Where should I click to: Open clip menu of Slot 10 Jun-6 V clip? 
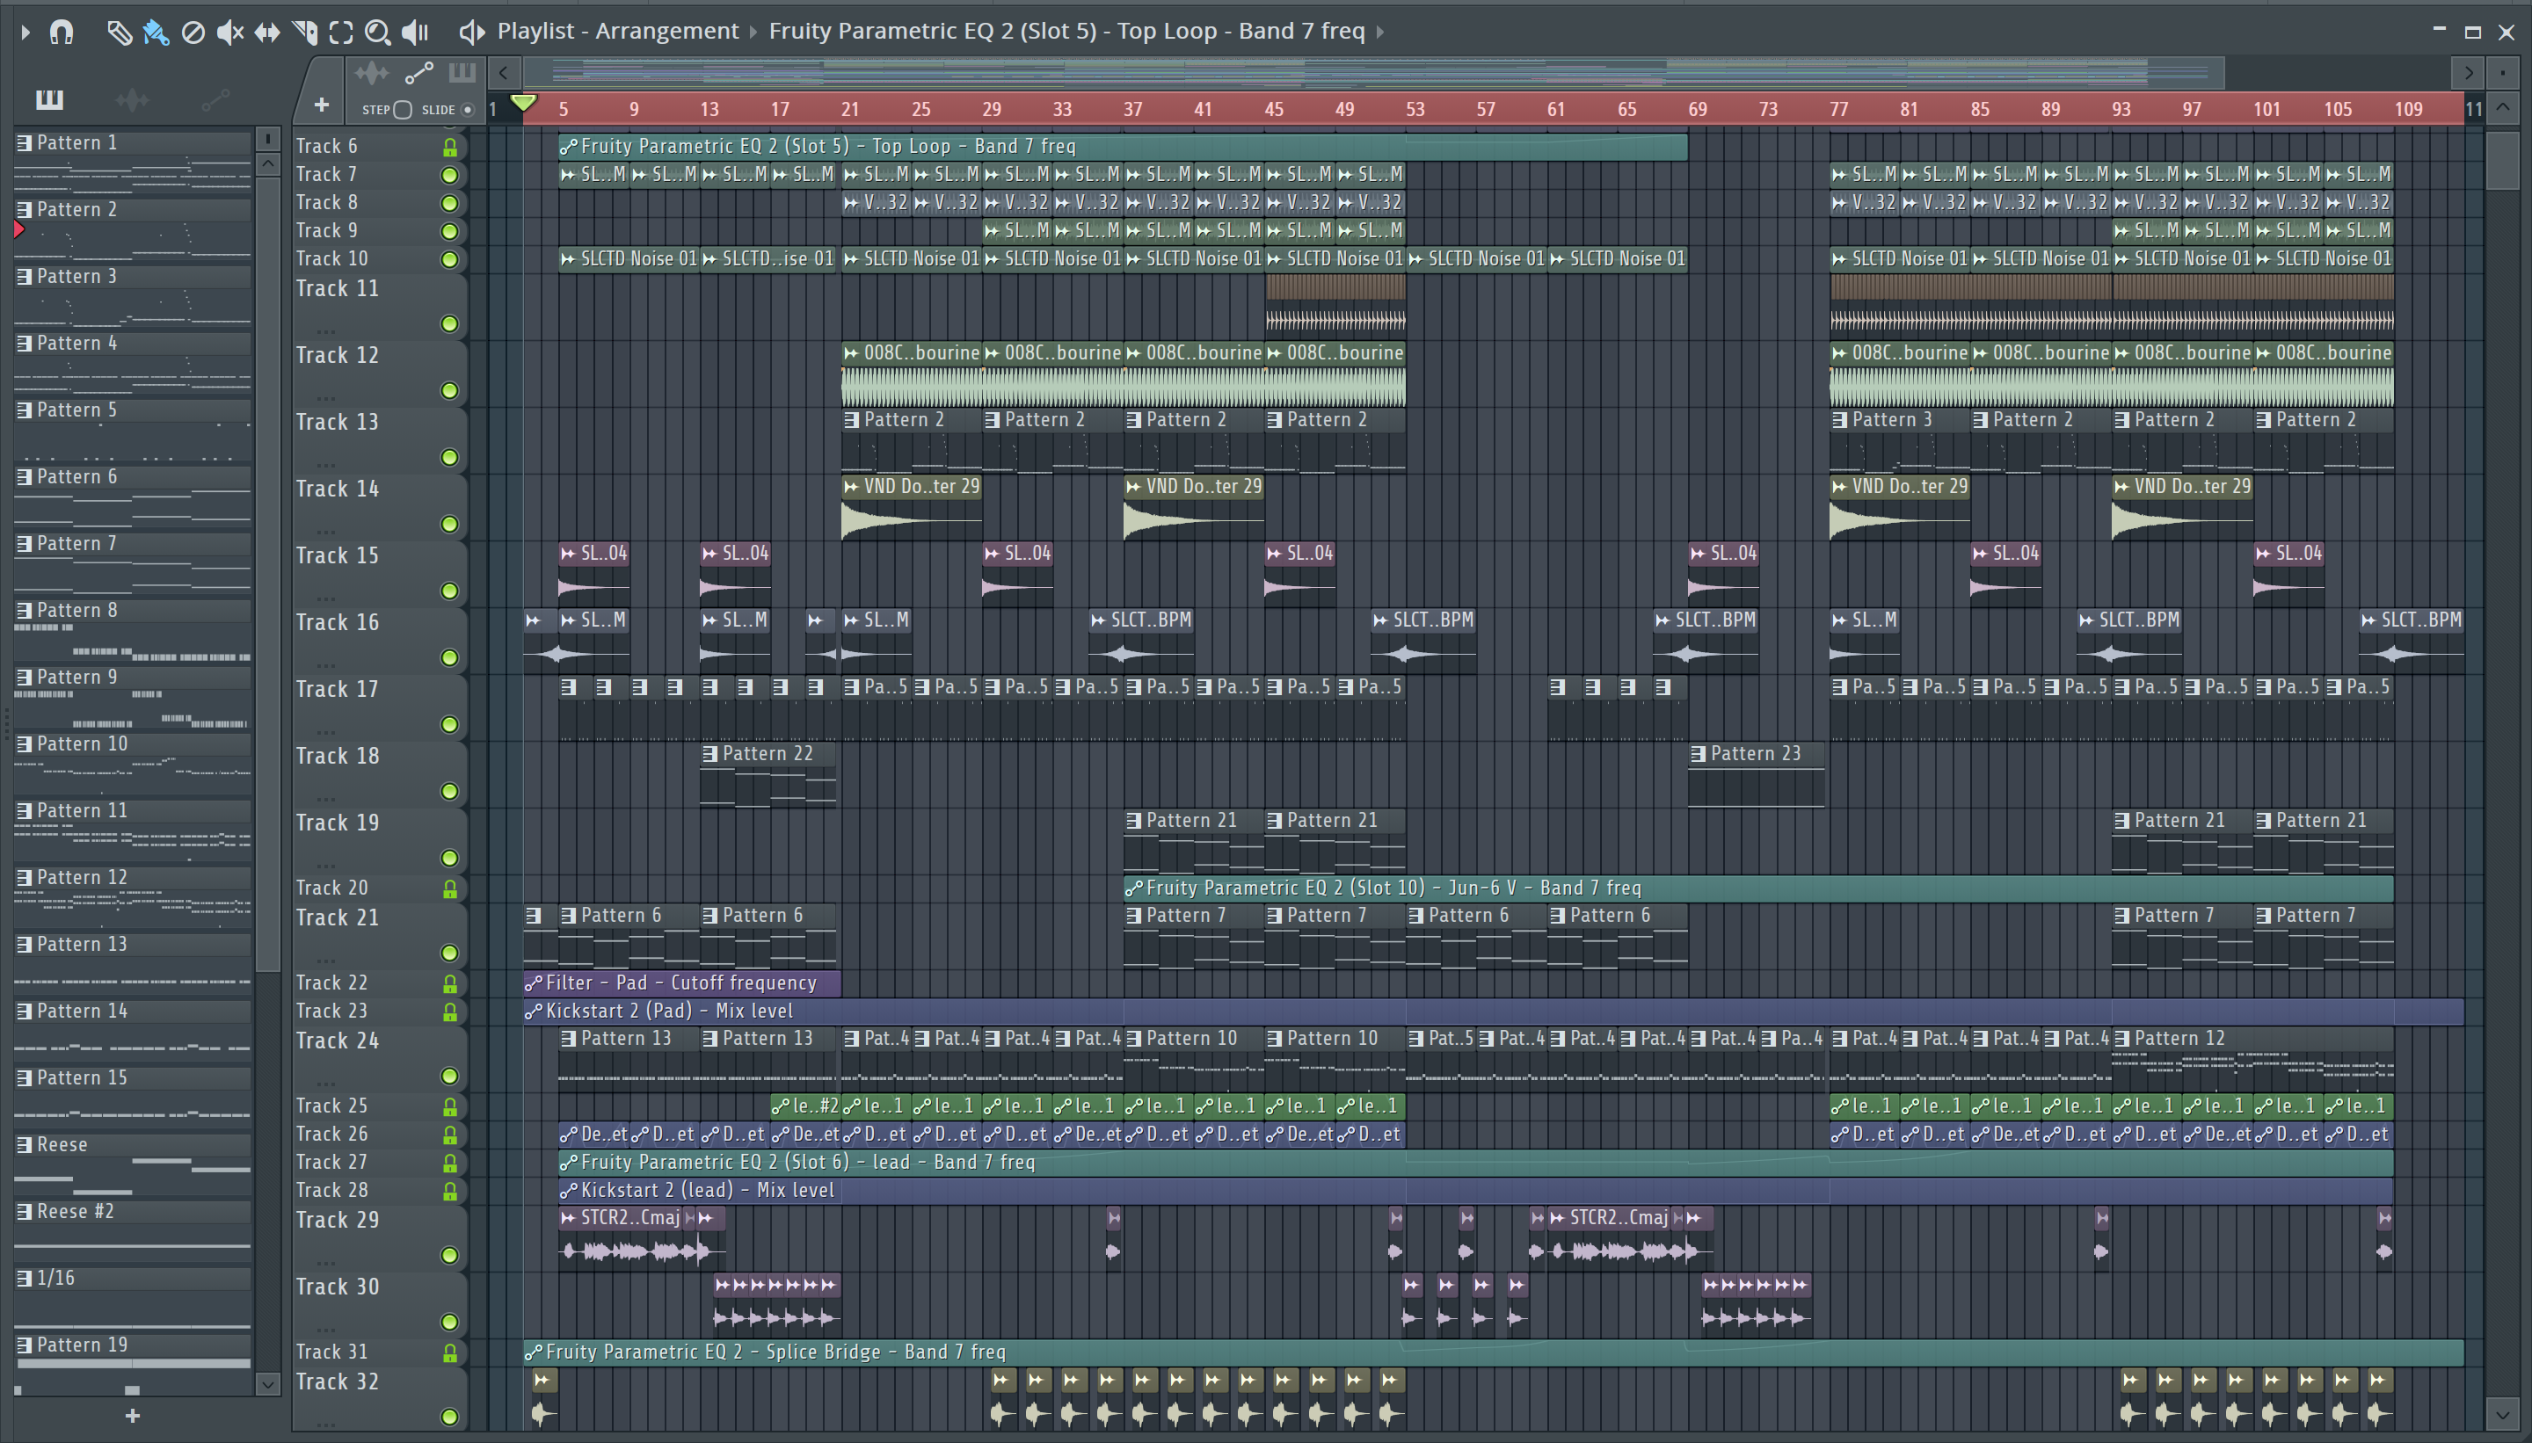pos(1134,888)
